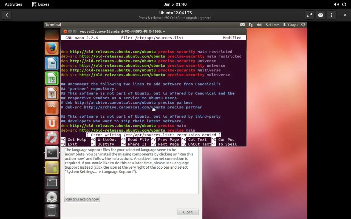Open the GNOME power menu icon
351x219 pixels.
tap(344, 4)
